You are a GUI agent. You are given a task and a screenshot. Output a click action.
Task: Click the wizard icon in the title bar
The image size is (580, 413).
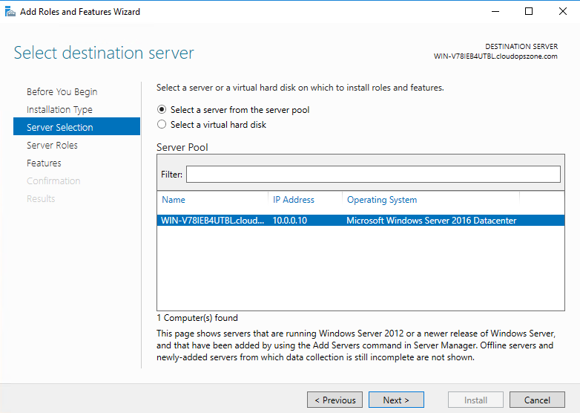point(10,12)
